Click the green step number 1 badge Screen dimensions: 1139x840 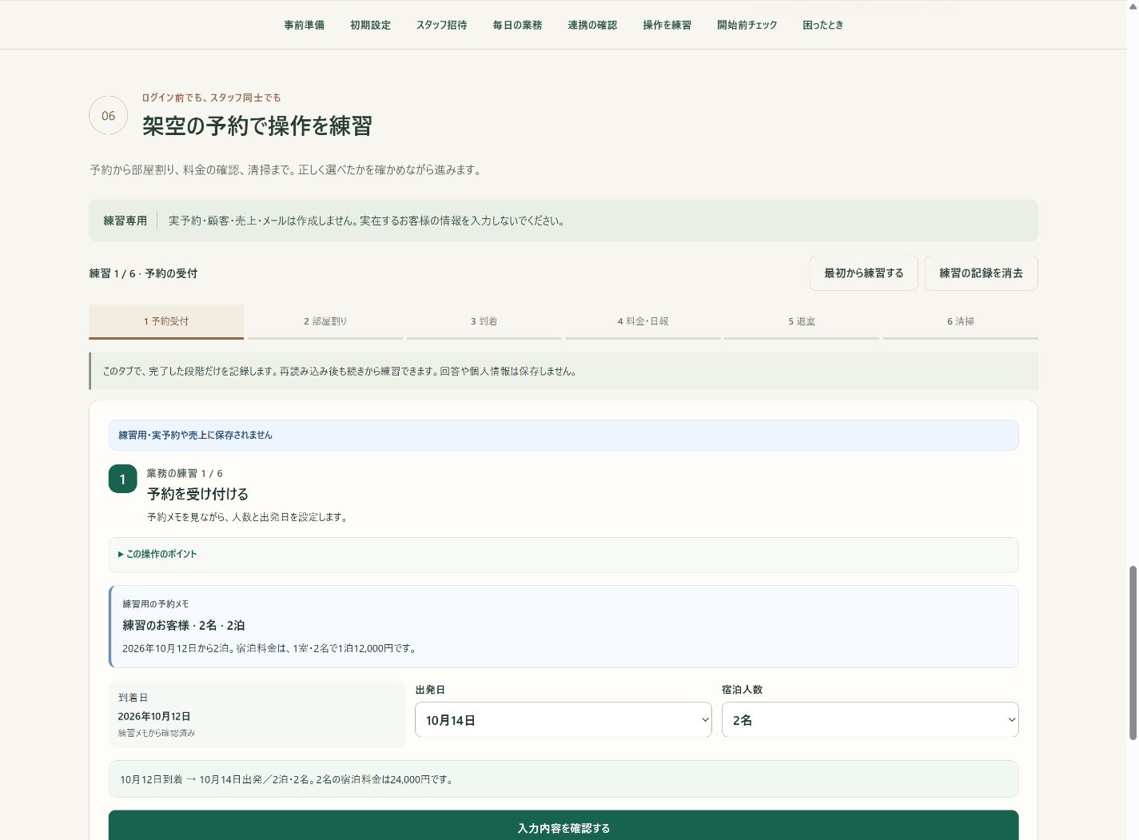coord(122,479)
